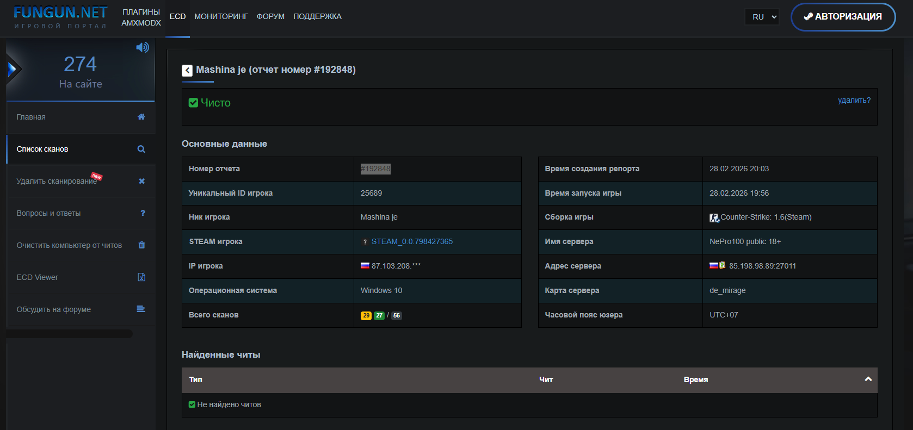Click the ECD Viewer file icon
The image size is (913, 430).
(141, 277)
